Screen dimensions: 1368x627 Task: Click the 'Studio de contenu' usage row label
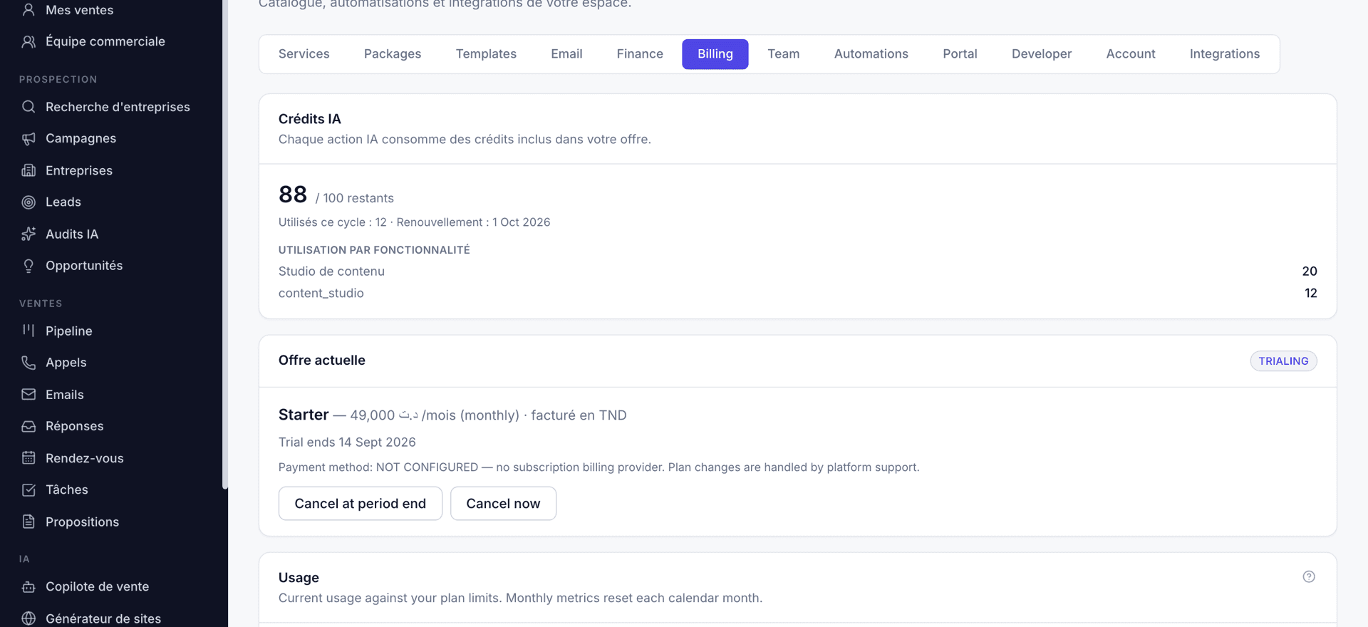(331, 271)
